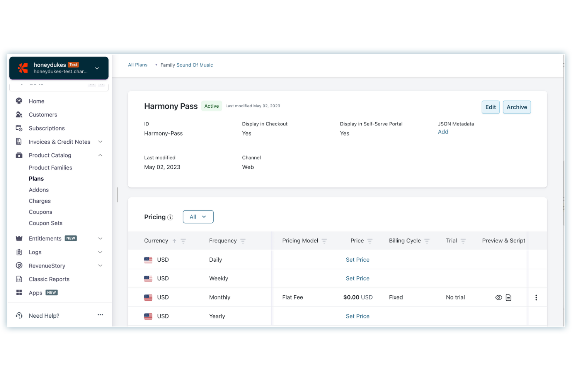Click the No trial cell
Viewport: 572px width, 381px height.
click(455, 297)
